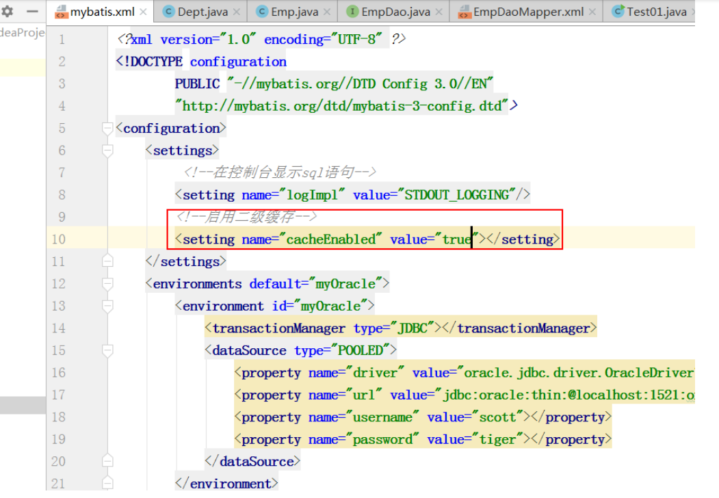
Task: Click the logImpl setting name
Action: (x=312, y=195)
